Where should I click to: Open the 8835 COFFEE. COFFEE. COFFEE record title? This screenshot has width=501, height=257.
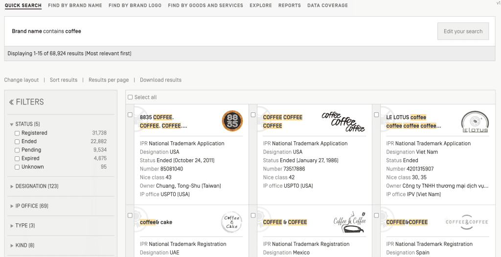click(x=163, y=122)
